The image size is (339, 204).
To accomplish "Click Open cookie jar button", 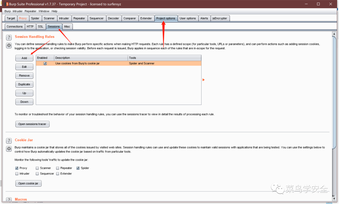I will click(28, 184).
